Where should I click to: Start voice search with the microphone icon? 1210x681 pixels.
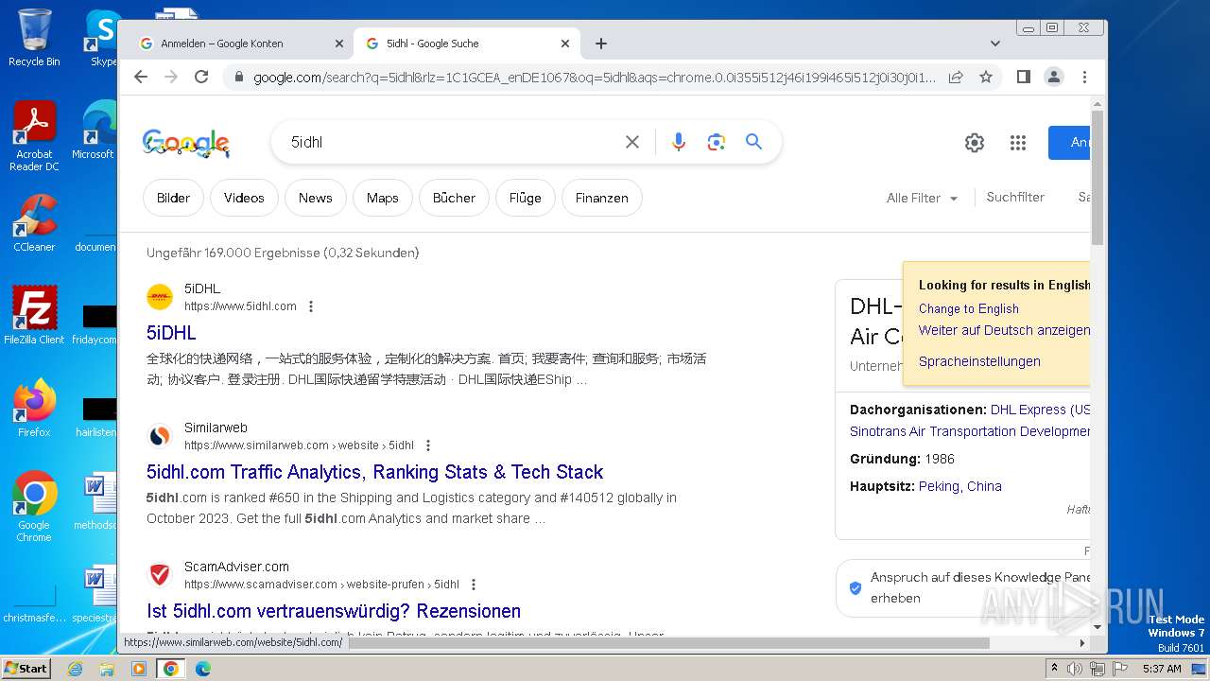point(679,142)
